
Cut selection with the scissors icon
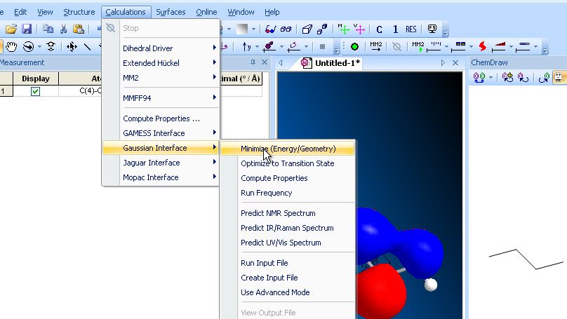(64, 29)
